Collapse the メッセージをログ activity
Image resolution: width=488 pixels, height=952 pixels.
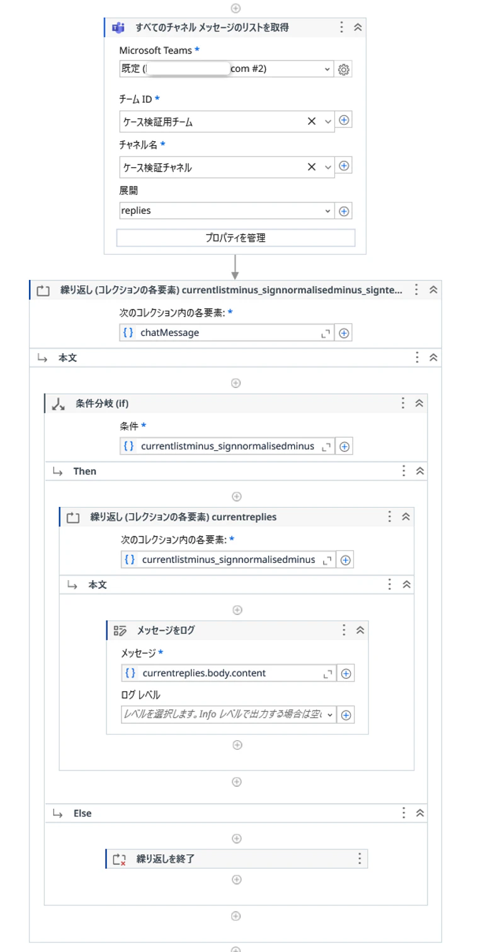click(x=360, y=630)
